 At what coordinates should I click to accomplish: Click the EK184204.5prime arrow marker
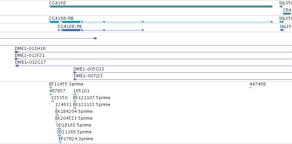[57, 115]
